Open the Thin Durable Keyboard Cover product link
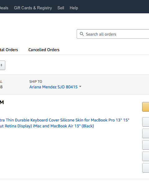This screenshot has width=149, height=181. (65, 123)
